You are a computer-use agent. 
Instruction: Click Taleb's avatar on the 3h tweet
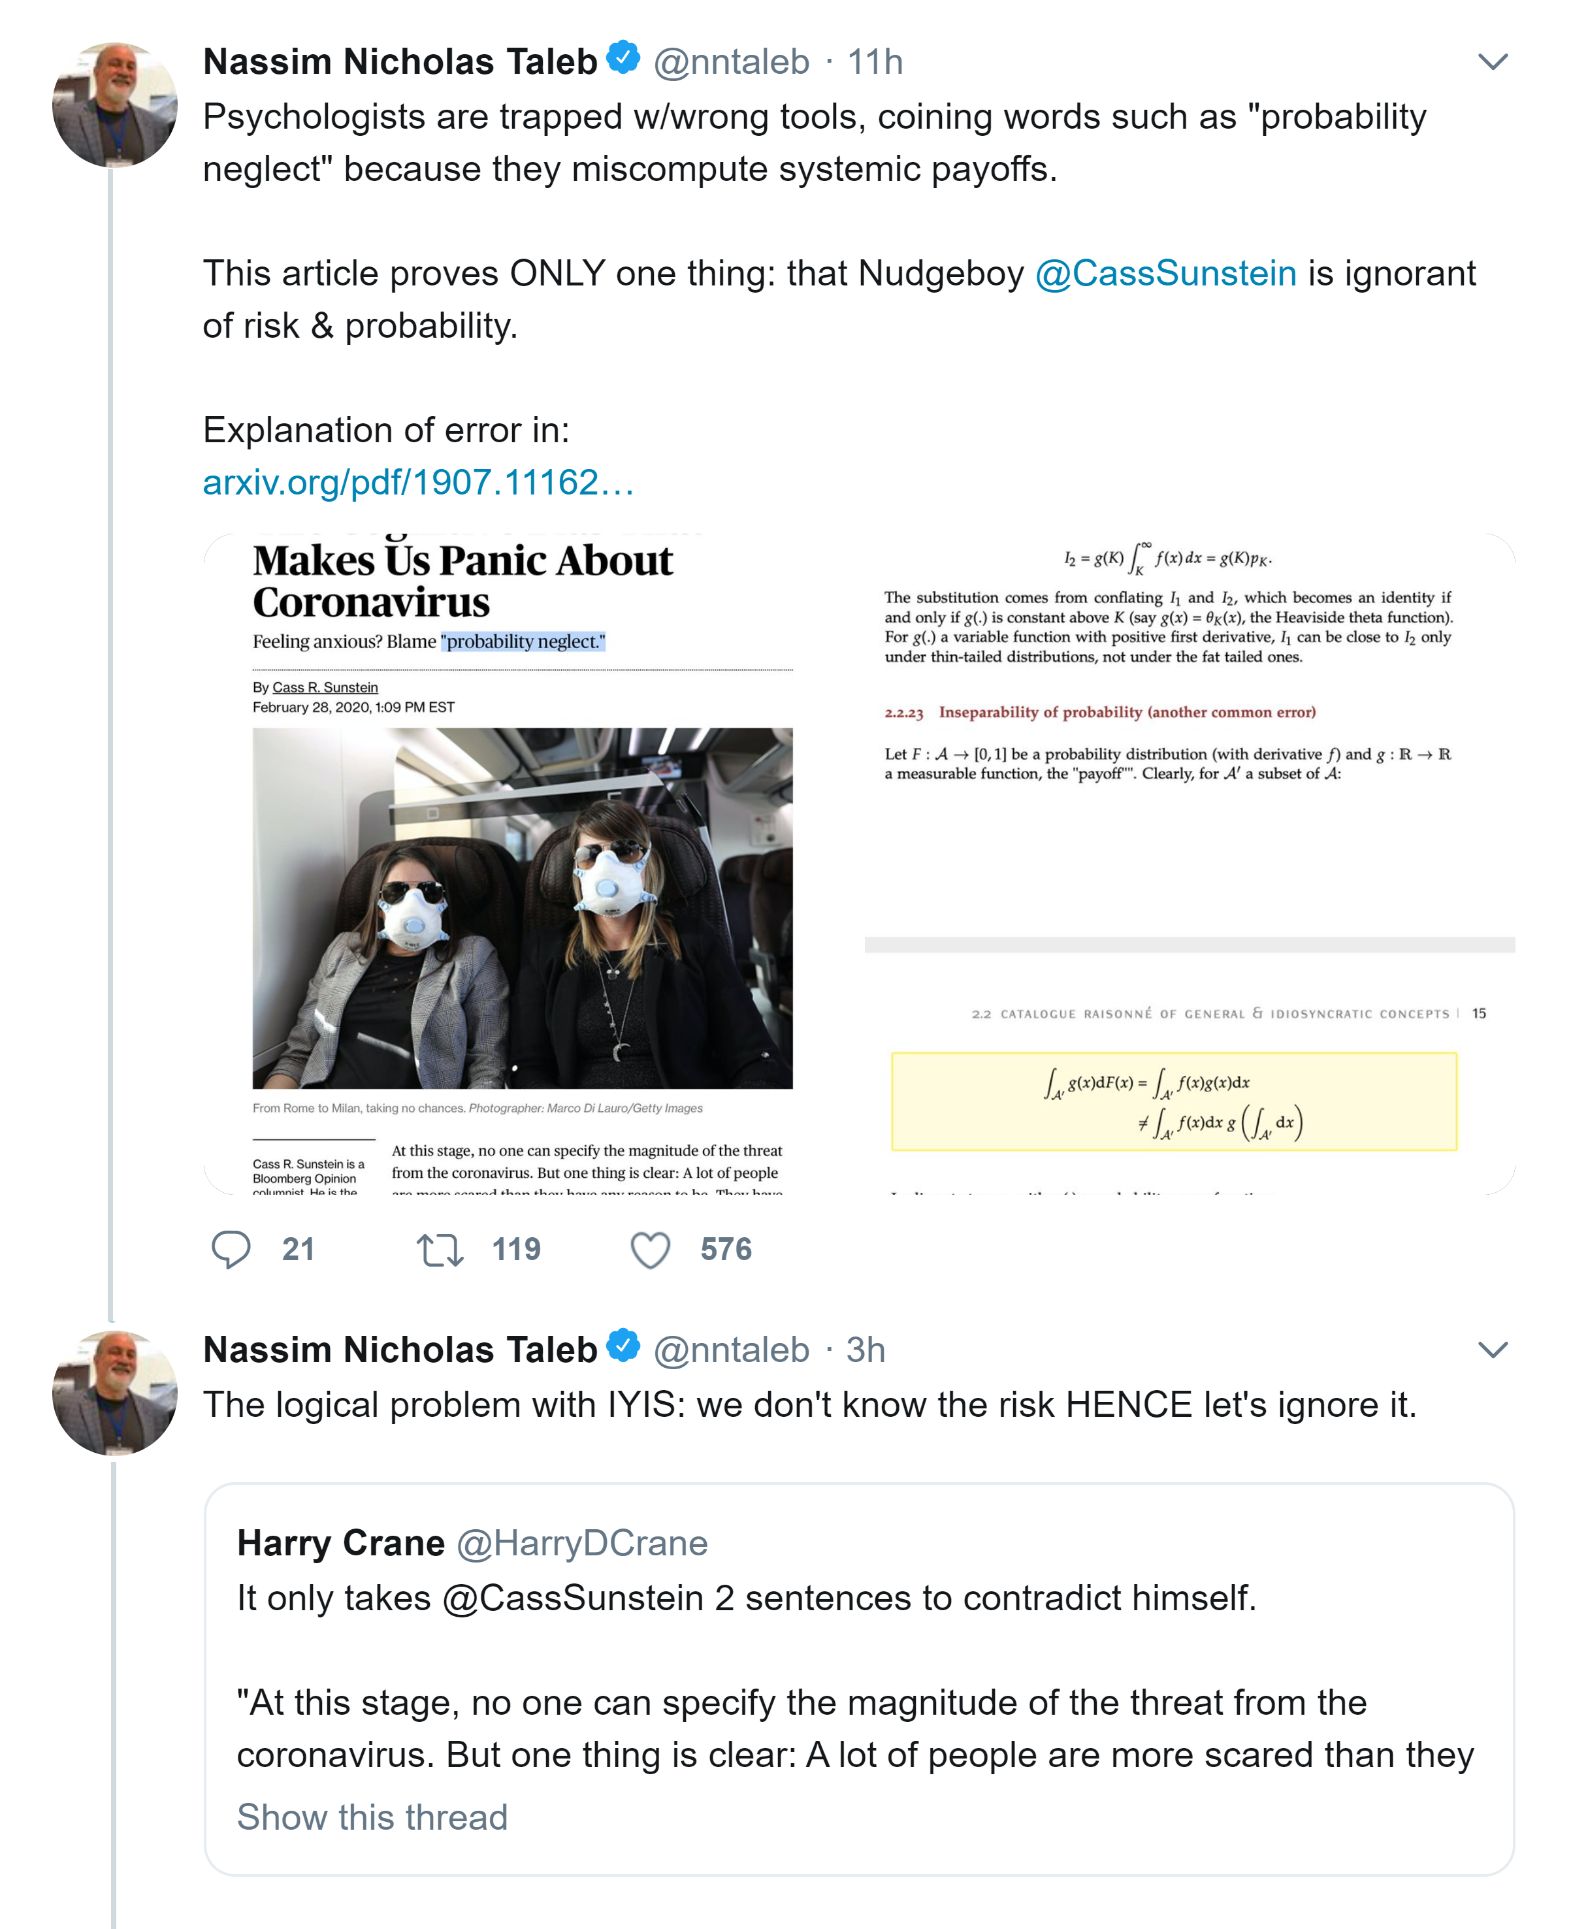(115, 1393)
